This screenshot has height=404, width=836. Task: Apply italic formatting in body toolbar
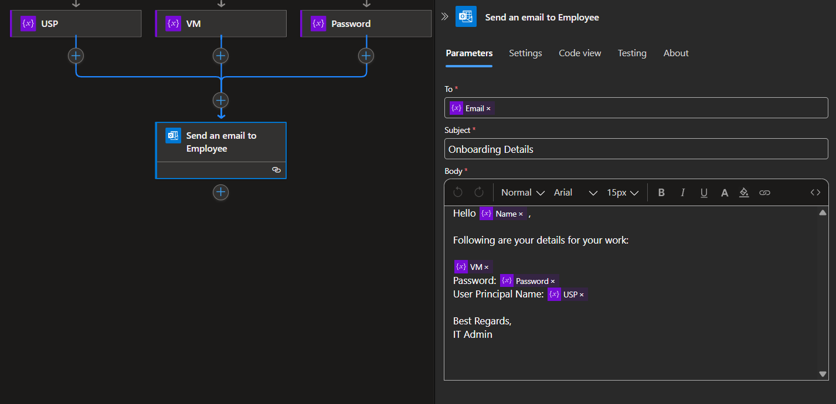click(682, 193)
